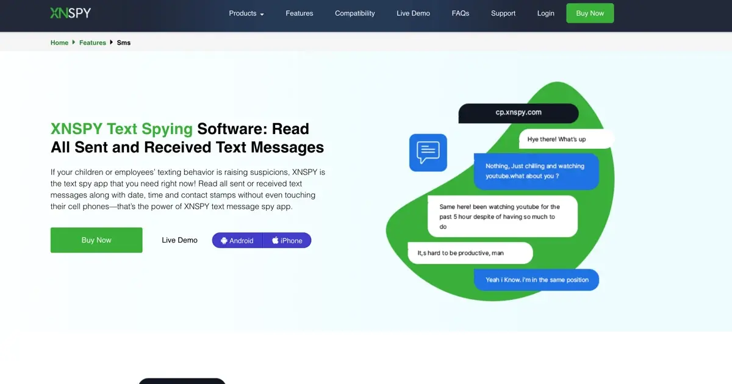The height and width of the screenshot is (384, 732).
Task: Click the 'XNSPY Text Spying Software' headline
Action: 187,138
